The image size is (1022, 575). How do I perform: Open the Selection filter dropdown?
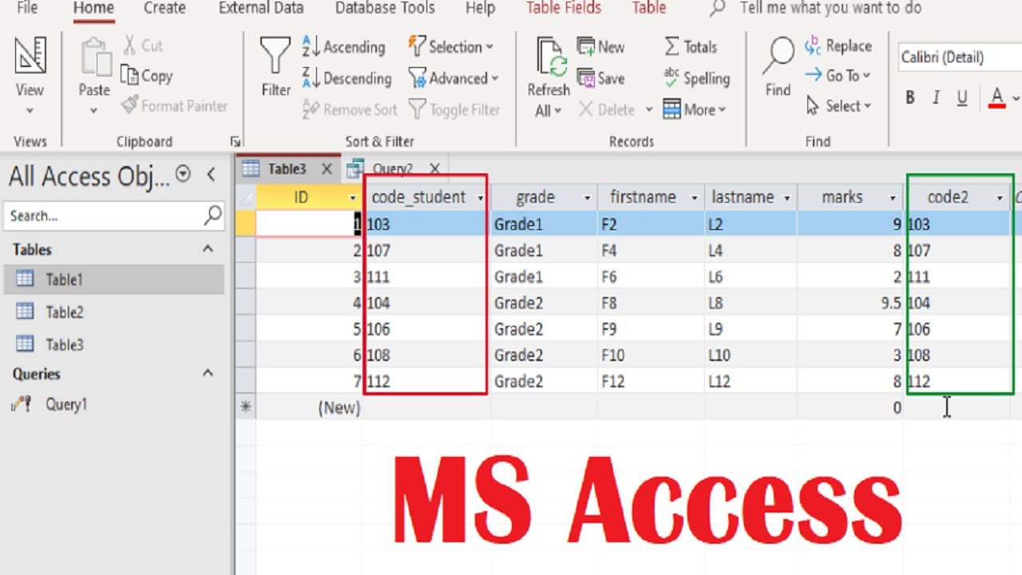tap(451, 47)
